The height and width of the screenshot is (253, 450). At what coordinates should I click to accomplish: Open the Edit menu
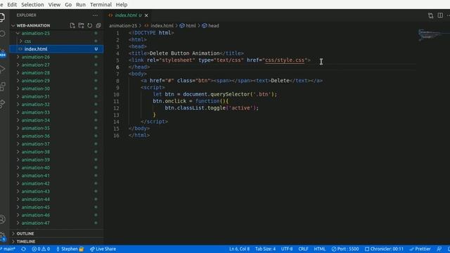tap(12, 5)
